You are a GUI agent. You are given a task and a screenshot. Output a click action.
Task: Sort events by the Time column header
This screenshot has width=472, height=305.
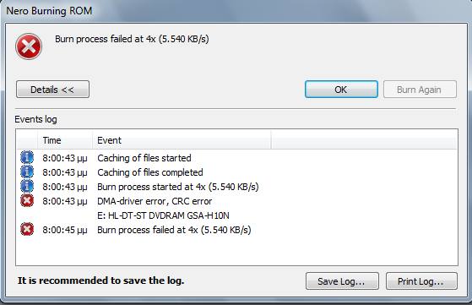[65, 140]
